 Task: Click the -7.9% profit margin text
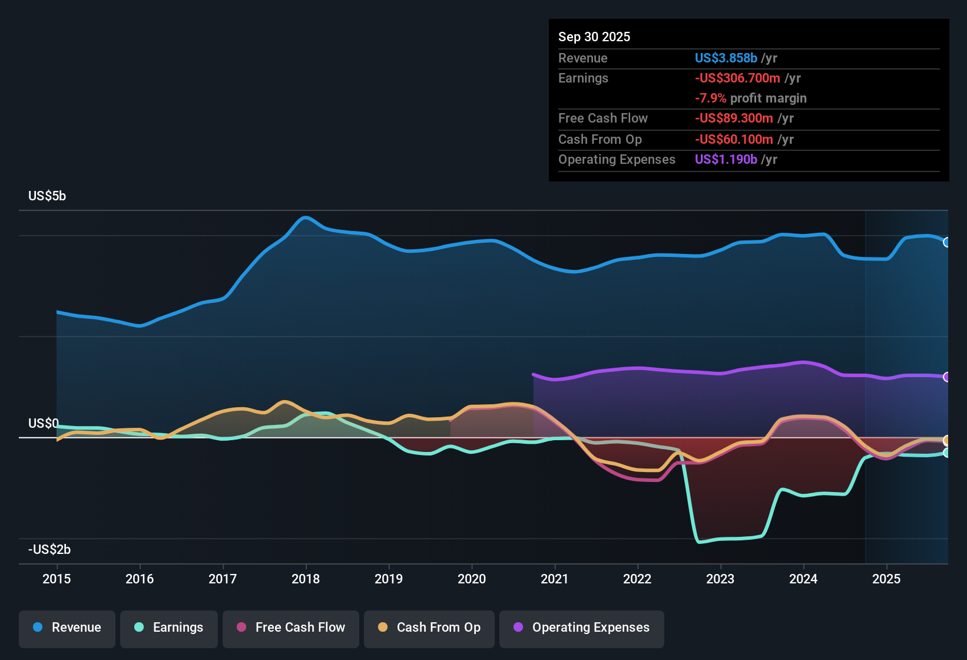pos(750,98)
